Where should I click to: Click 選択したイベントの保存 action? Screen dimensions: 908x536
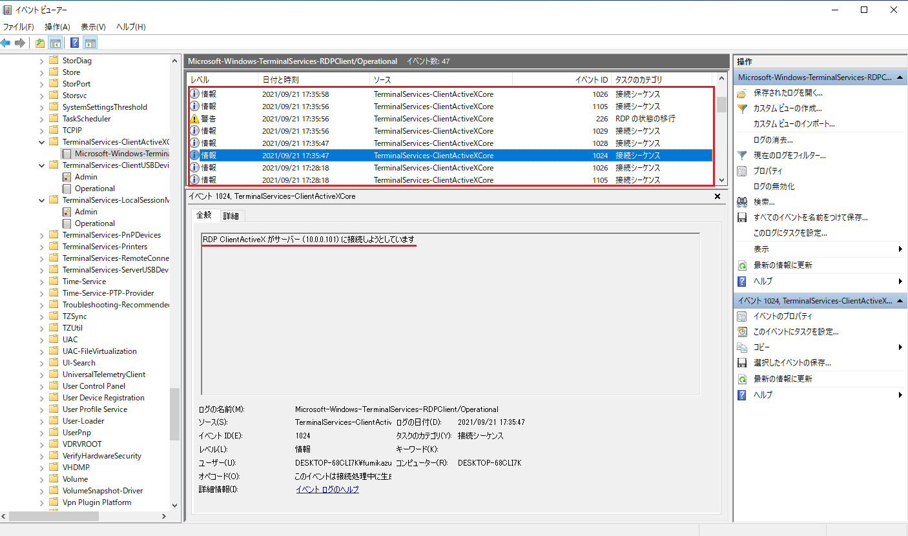(x=792, y=363)
